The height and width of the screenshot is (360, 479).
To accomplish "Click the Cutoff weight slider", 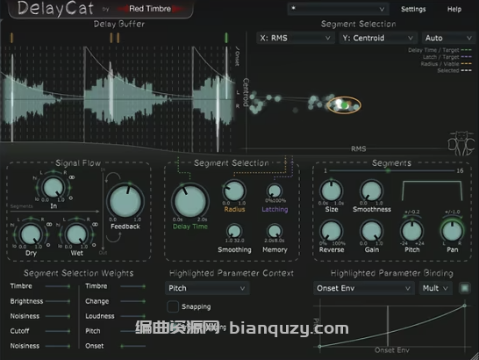I will click(x=57, y=331).
